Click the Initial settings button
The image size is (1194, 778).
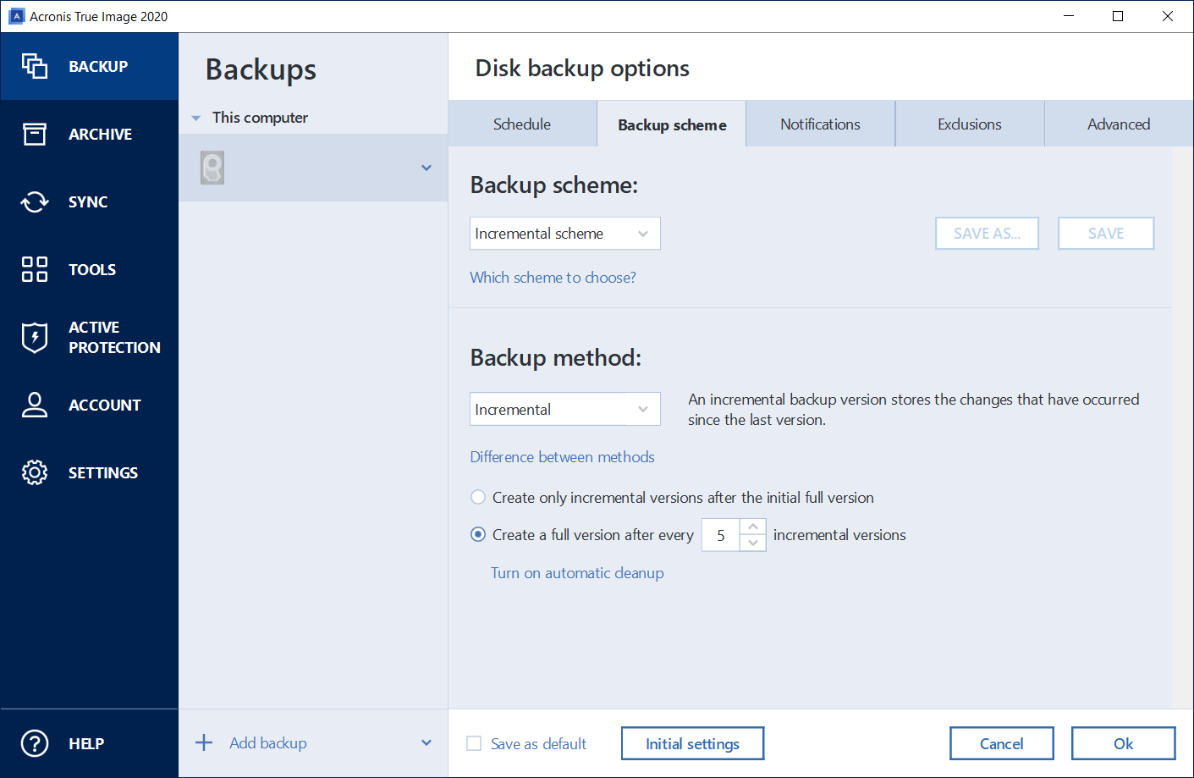(x=692, y=743)
